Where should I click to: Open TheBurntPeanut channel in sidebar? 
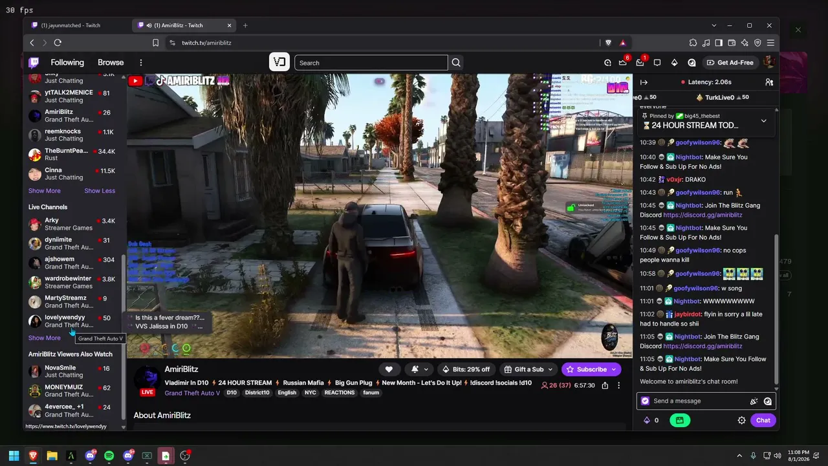[73, 155]
